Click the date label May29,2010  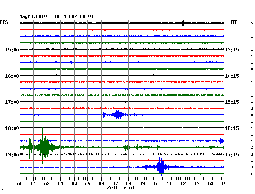[33, 16]
